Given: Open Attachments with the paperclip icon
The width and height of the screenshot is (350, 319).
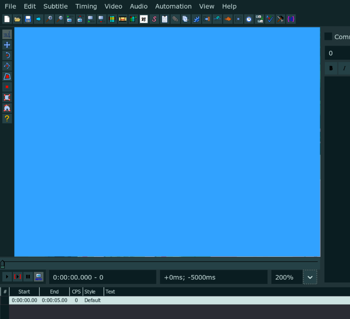Looking at the screenshot, I should tap(175, 19).
